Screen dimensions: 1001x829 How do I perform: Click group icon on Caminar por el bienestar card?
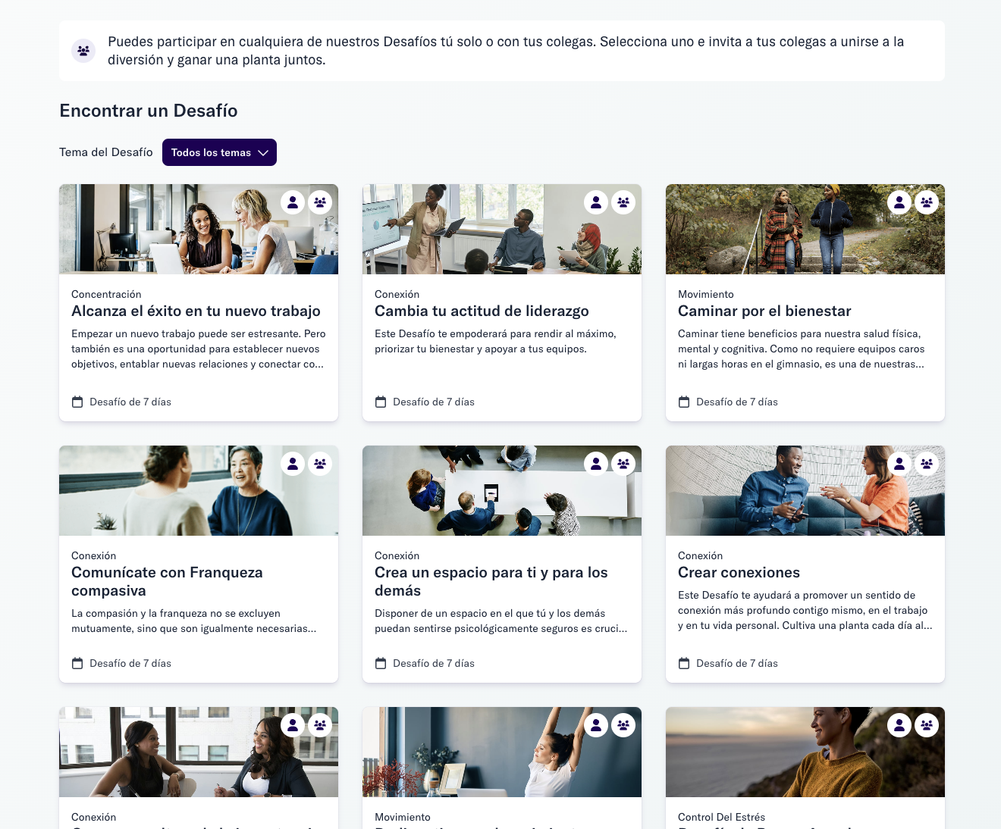(927, 202)
